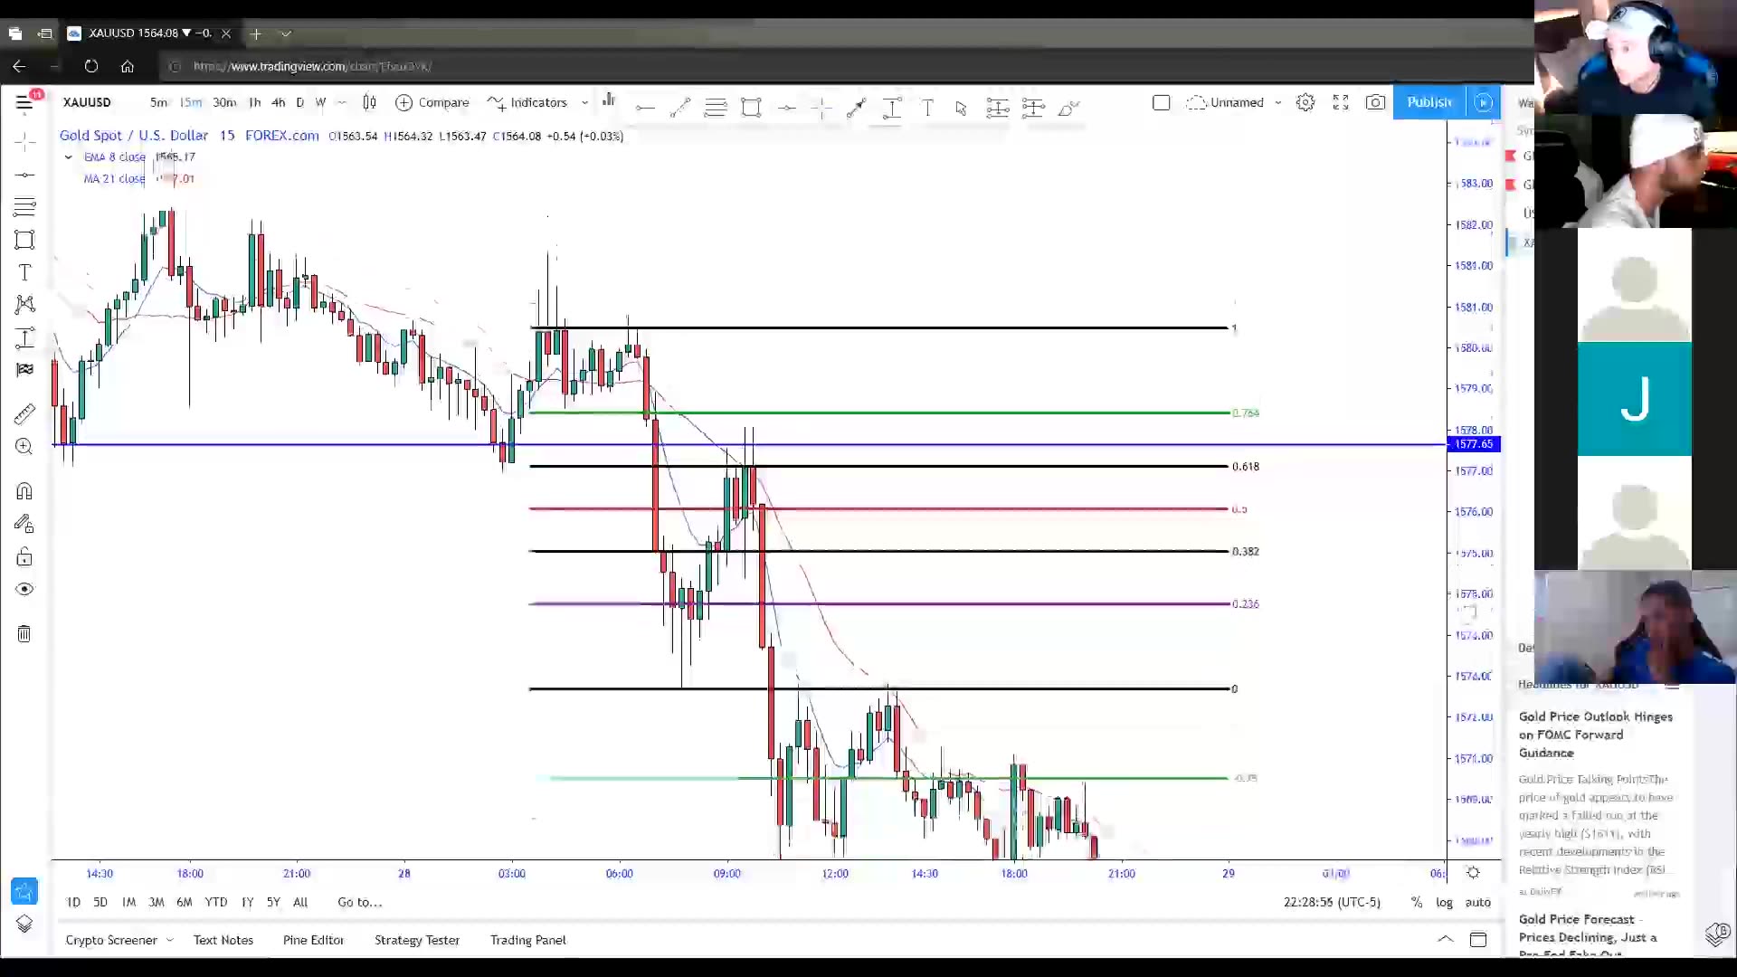The image size is (1737, 977).
Task: Open chart settings gear
Action: point(1305,102)
